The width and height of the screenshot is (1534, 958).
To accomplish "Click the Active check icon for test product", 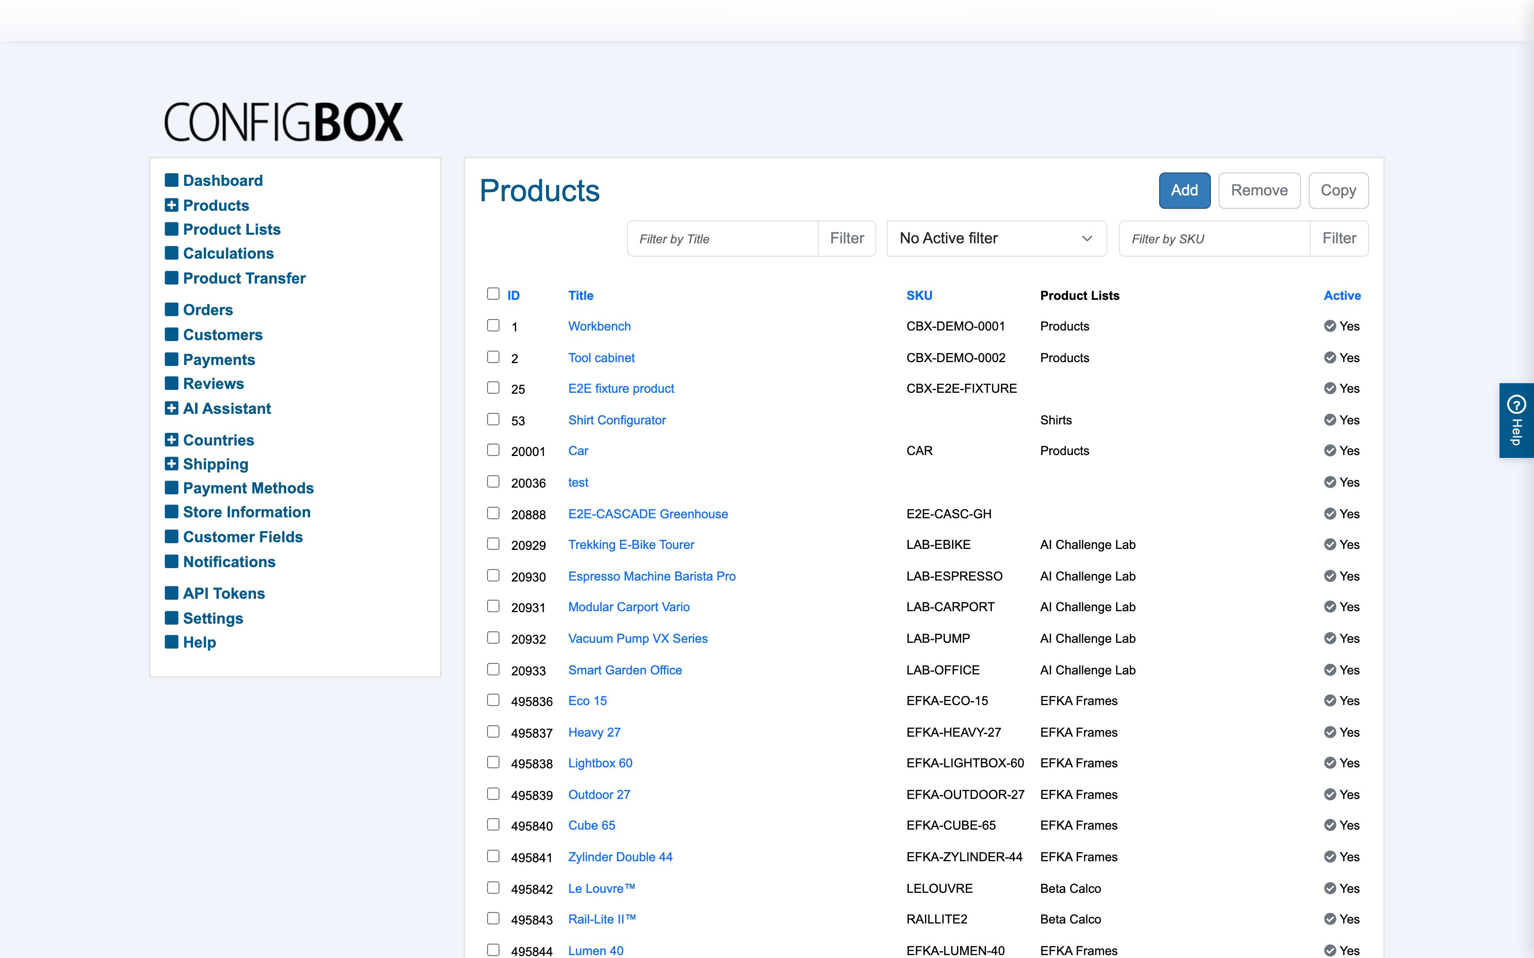I will pyautogui.click(x=1330, y=482).
